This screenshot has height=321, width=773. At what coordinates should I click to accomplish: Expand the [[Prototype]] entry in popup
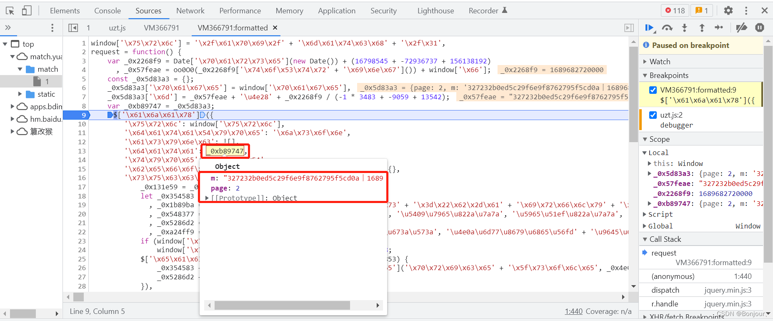pos(207,198)
